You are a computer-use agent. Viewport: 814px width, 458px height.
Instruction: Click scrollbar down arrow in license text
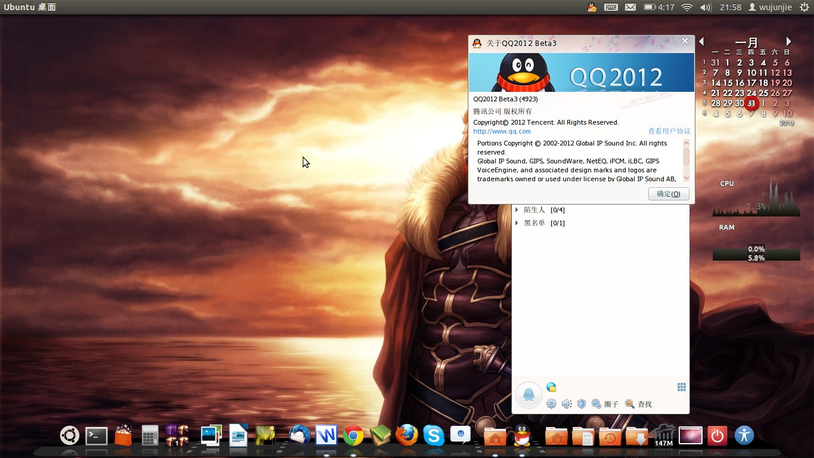pyautogui.click(x=686, y=178)
